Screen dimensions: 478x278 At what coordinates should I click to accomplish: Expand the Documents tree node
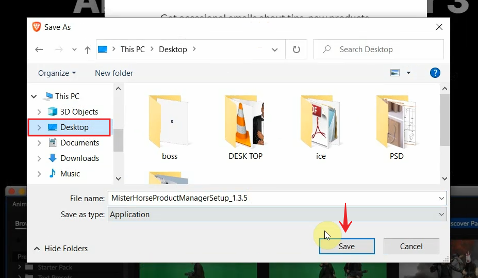coord(39,143)
